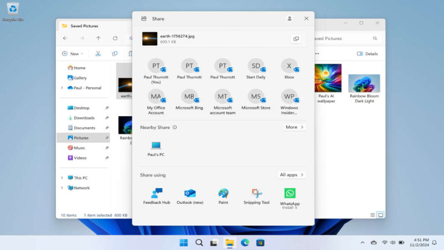Open the Windows Start menu
The image size is (444, 250).
pyautogui.click(x=184, y=243)
